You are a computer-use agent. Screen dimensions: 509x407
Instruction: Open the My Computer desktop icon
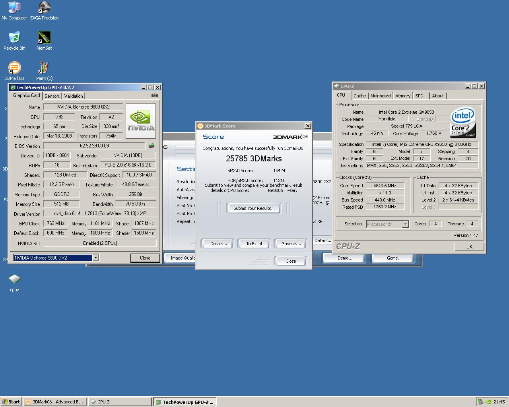point(14,11)
